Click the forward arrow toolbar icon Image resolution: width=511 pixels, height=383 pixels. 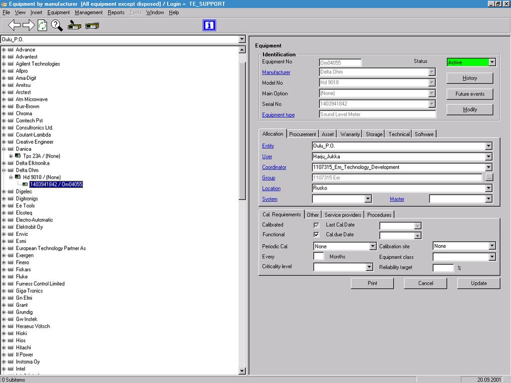pos(28,25)
